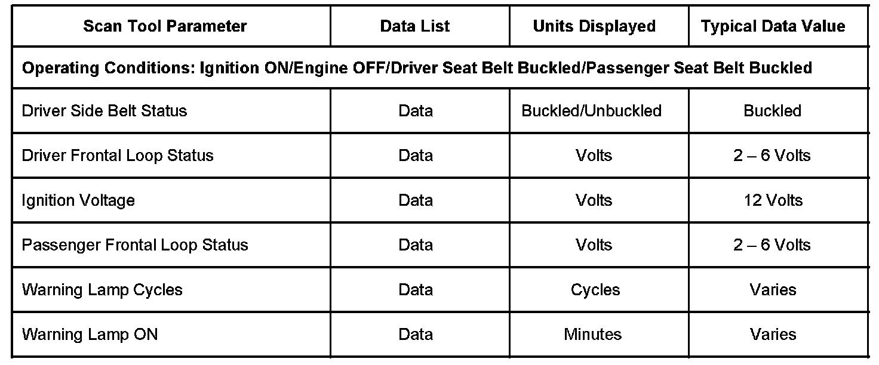Select the Typical Data Value column header
The width and height of the screenshot is (879, 365).
(x=773, y=26)
